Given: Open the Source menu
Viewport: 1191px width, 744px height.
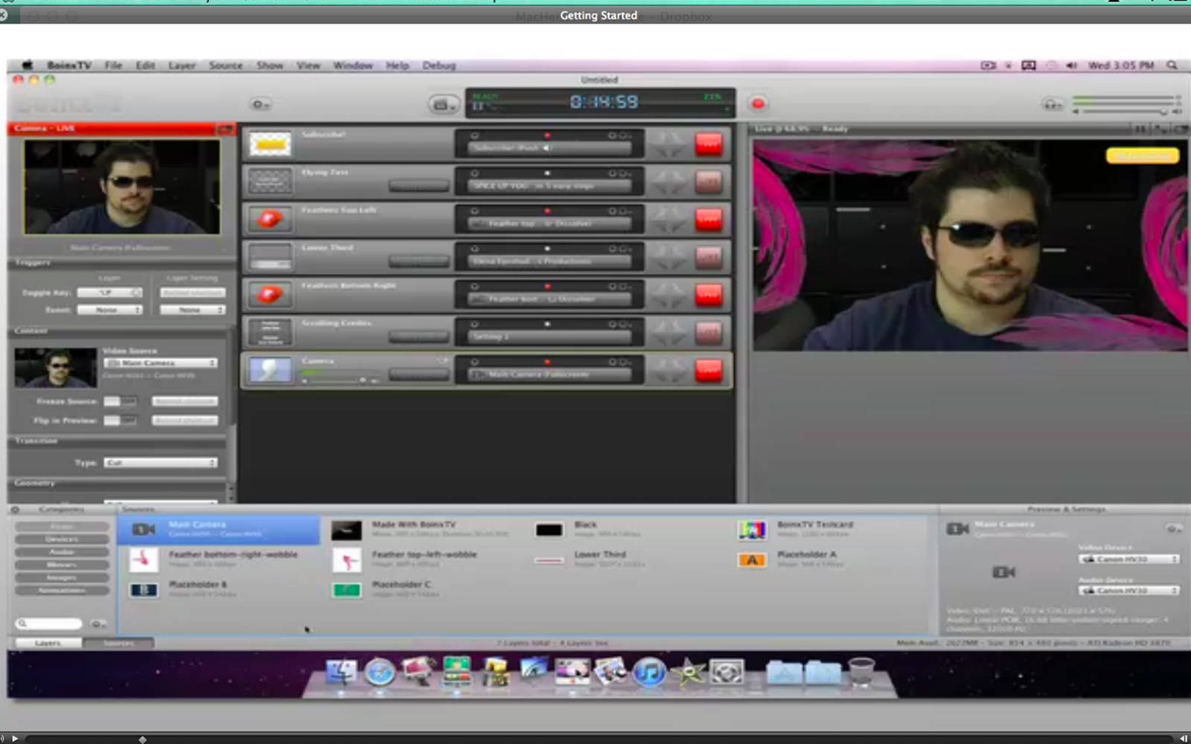Looking at the screenshot, I should (x=226, y=65).
